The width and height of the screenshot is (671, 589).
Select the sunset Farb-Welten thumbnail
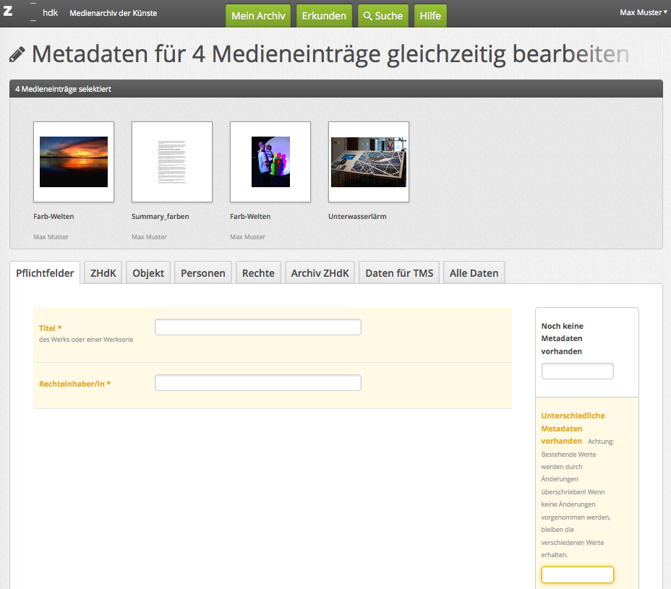(74, 162)
